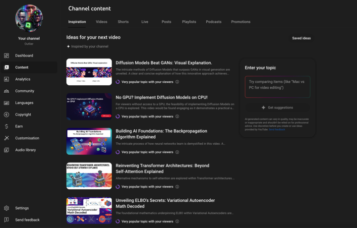
Task: Click the No GPU on CPU thumbnail
Action: point(89,107)
